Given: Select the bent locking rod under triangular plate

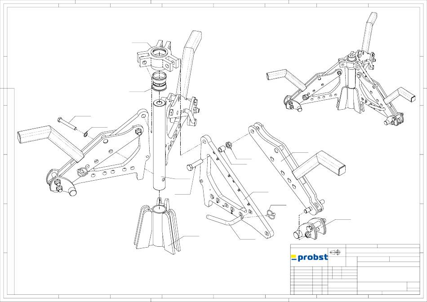Looking at the screenshot, I should click(x=225, y=219).
